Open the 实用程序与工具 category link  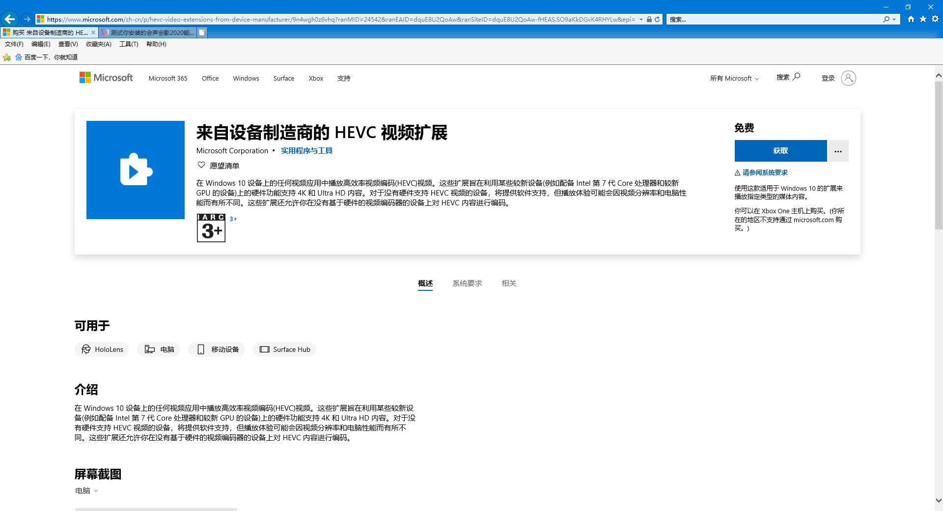(x=306, y=151)
